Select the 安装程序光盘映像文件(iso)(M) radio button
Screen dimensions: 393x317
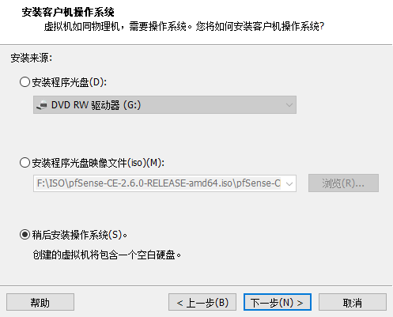25,163
